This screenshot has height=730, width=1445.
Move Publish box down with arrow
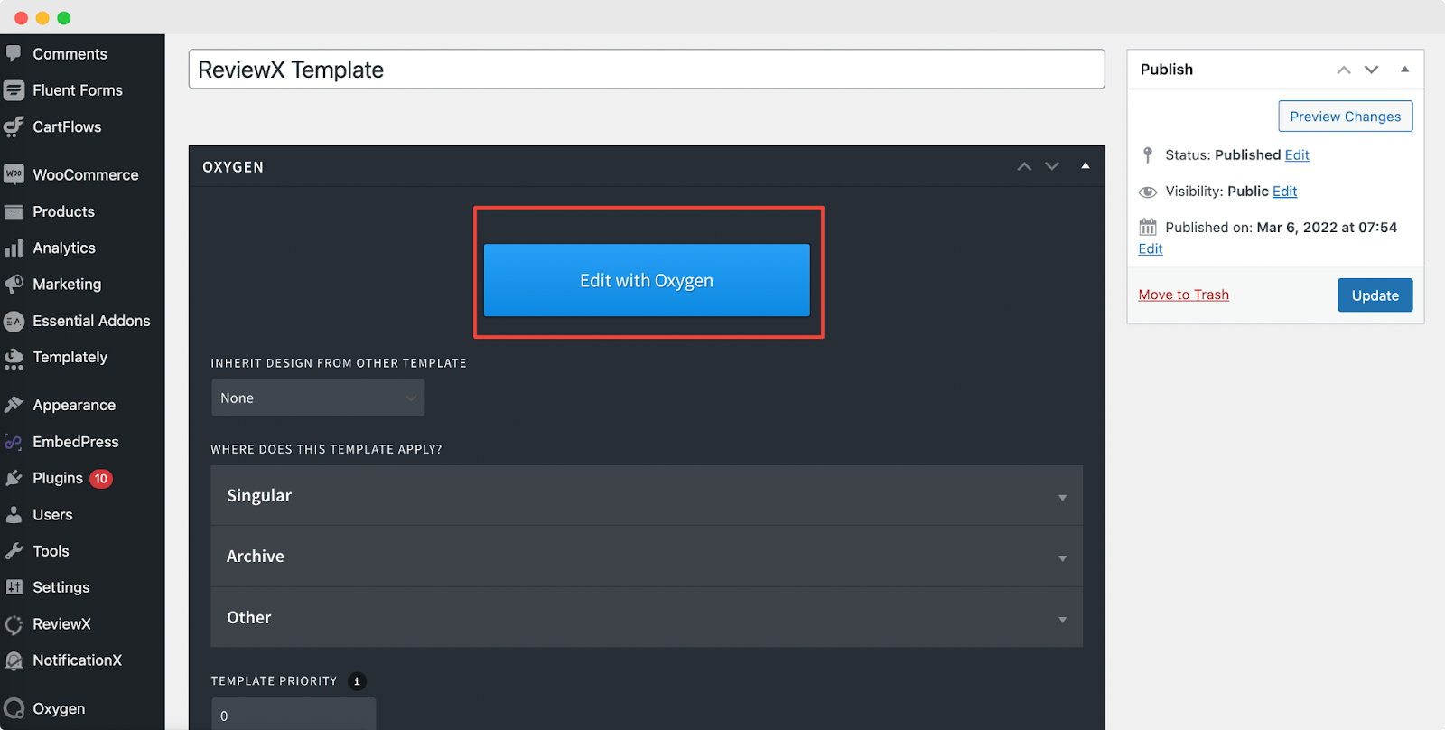pyautogui.click(x=1372, y=70)
